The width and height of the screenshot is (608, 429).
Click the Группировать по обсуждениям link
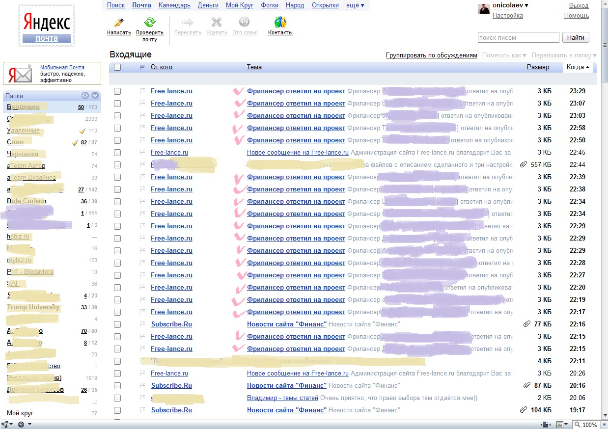click(431, 55)
